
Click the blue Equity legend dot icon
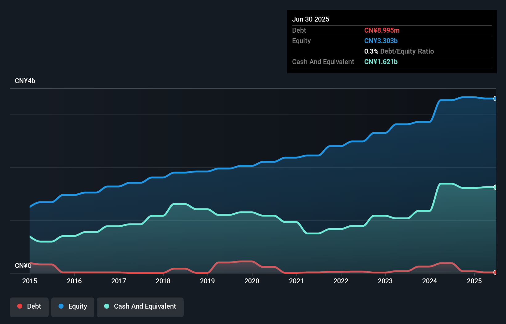(x=61, y=306)
